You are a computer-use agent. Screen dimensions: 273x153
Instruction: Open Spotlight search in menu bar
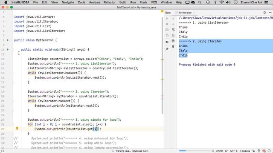200,2
